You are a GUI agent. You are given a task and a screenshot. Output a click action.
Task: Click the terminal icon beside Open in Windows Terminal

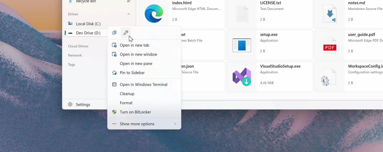[x=114, y=84]
